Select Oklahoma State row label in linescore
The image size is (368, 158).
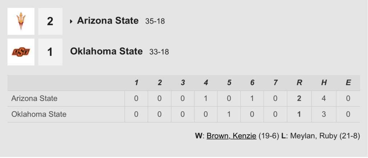pyautogui.click(x=39, y=114)
